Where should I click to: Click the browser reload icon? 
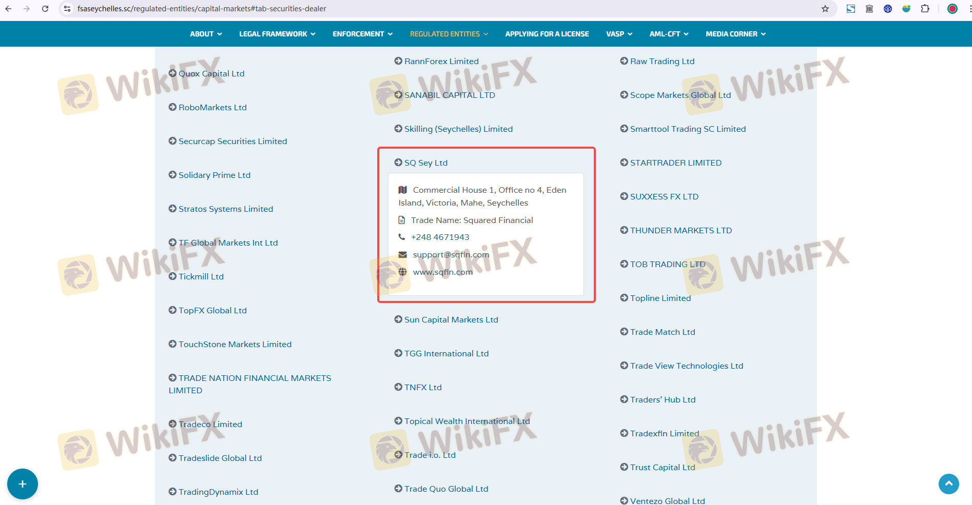pos(45,9)
